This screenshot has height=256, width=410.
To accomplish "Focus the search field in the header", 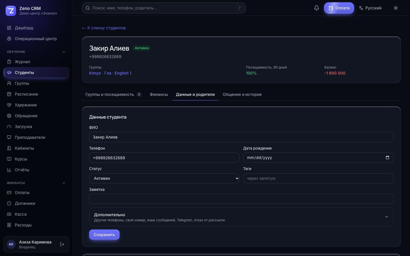I will pyautogui.click(x=164, y=8).
